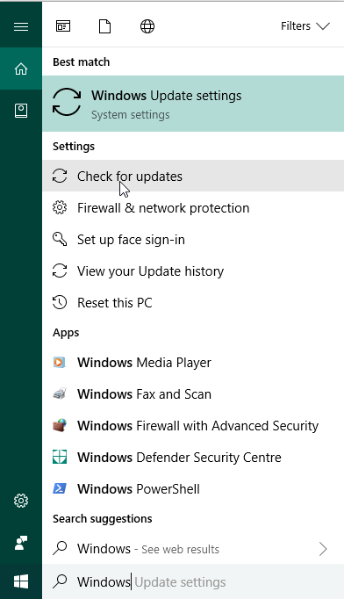Image resolution: width=344 pixels, height=599 pixels.
Task: Open the Feedback icon in sidebar
Action: (21, 543)
